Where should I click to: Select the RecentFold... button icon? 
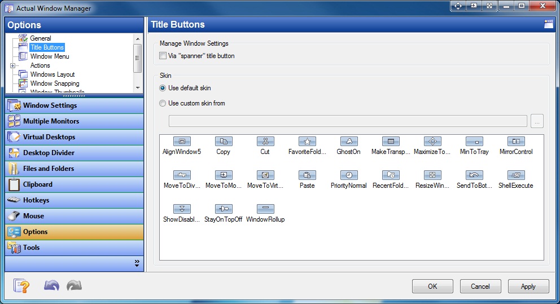tap(391, 175)
